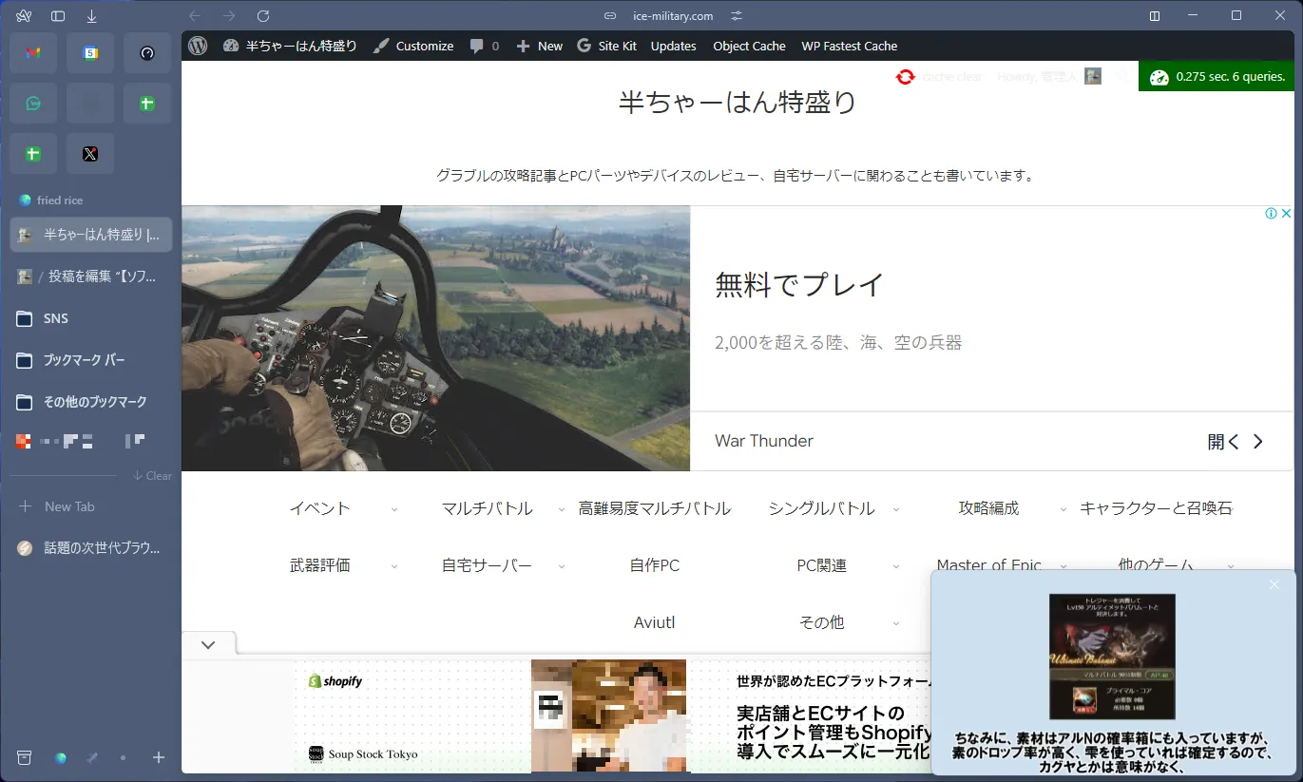Reload the page with the refresh icon
1303x782 pixels.
coord(263,16)
